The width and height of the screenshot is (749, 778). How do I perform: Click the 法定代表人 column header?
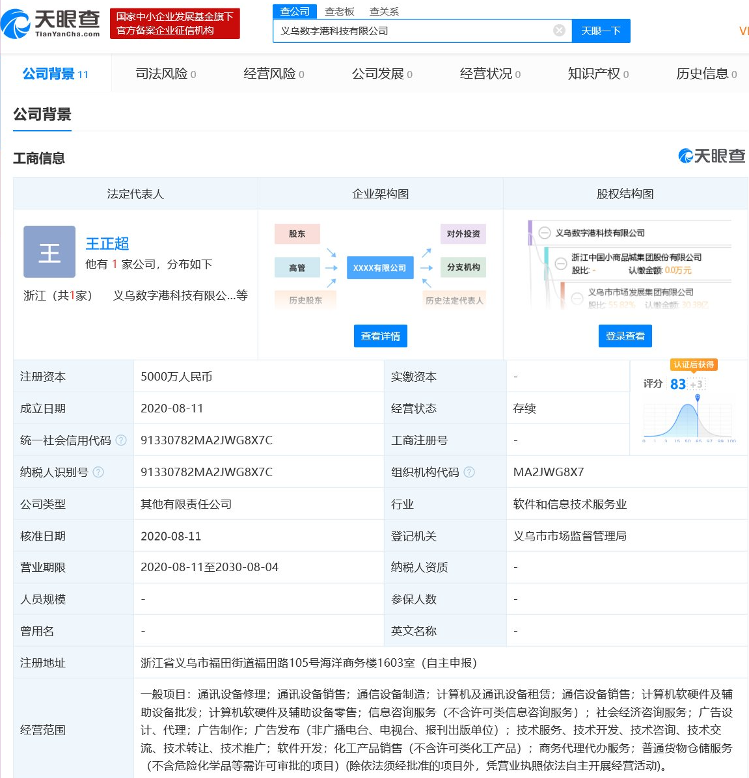pos(135,193)
